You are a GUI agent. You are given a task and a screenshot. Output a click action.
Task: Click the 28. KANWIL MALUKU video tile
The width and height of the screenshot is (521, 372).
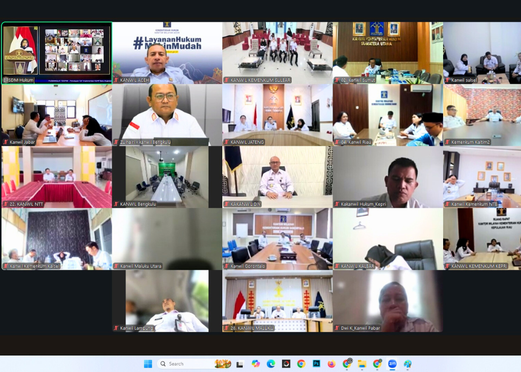tap(277, 300)
